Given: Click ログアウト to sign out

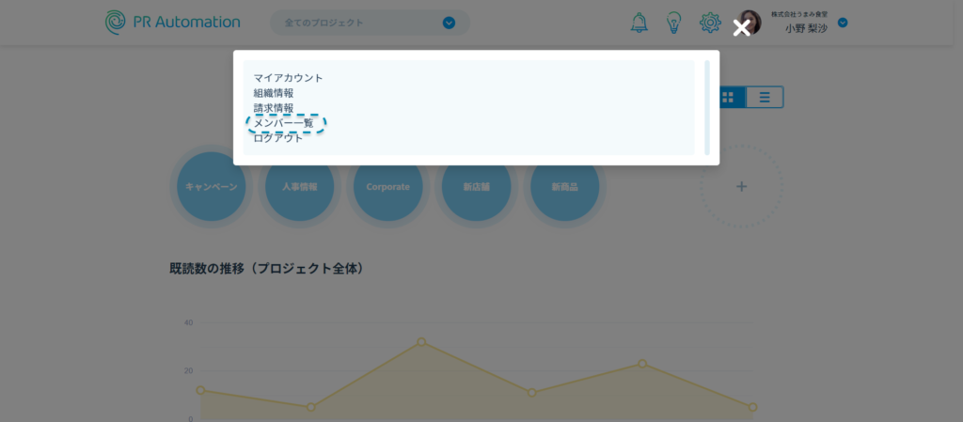Looking at the screenshot, I should point(278,139).
